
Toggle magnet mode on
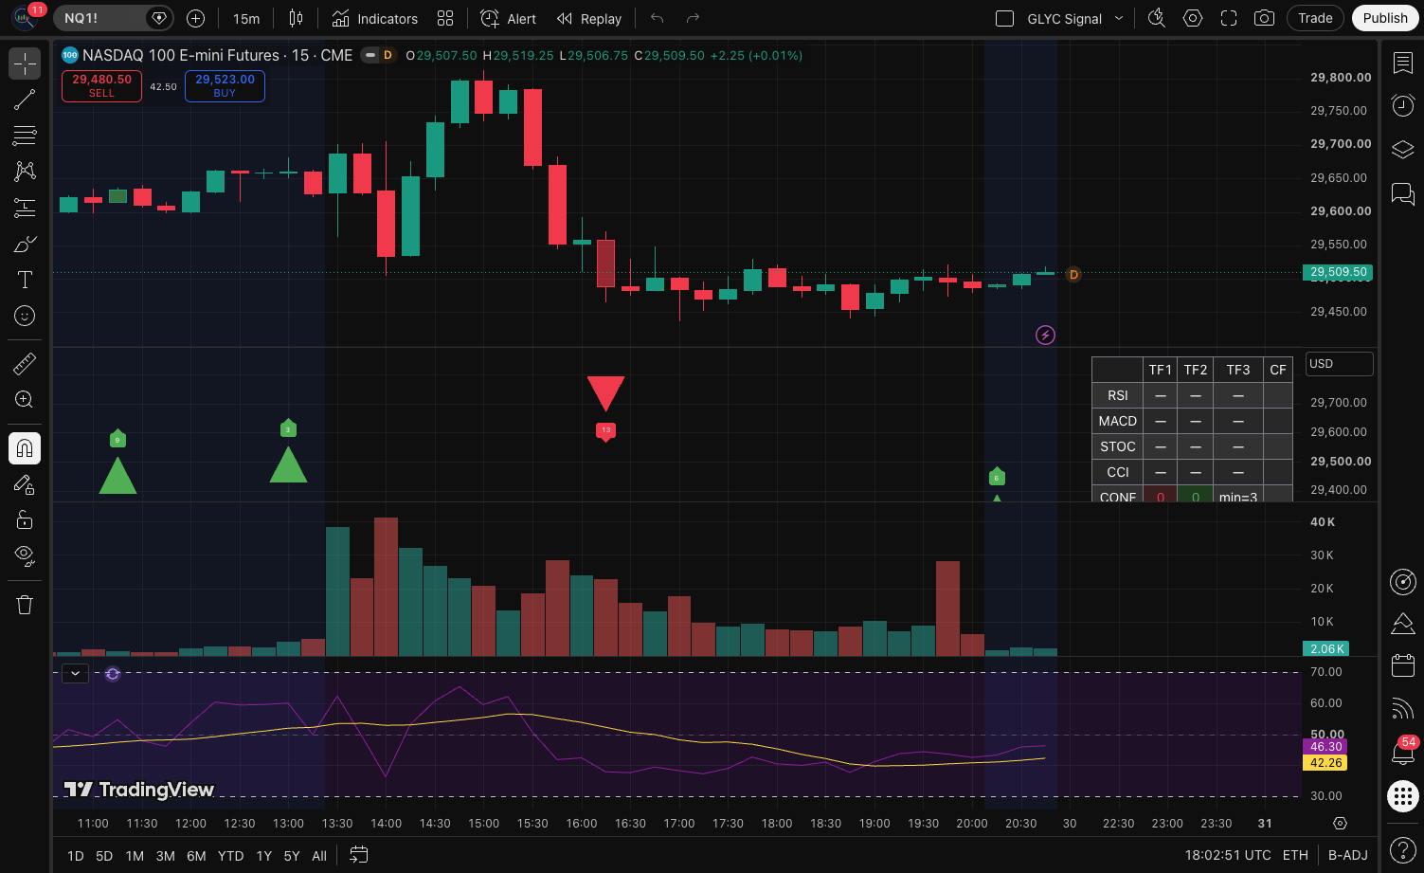[25, 448]
